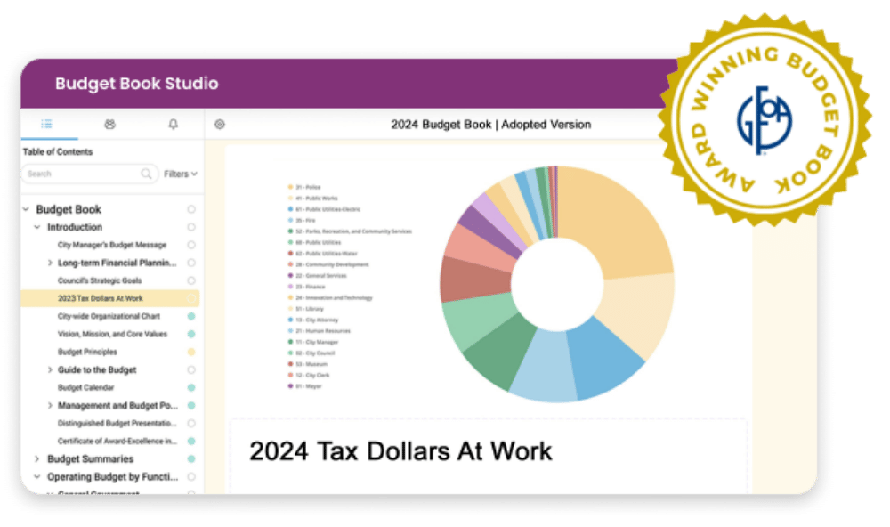Select Operating Budget by Functi... section
The image size is (890, 527).
pyautogui.click(x=112, y=477)
